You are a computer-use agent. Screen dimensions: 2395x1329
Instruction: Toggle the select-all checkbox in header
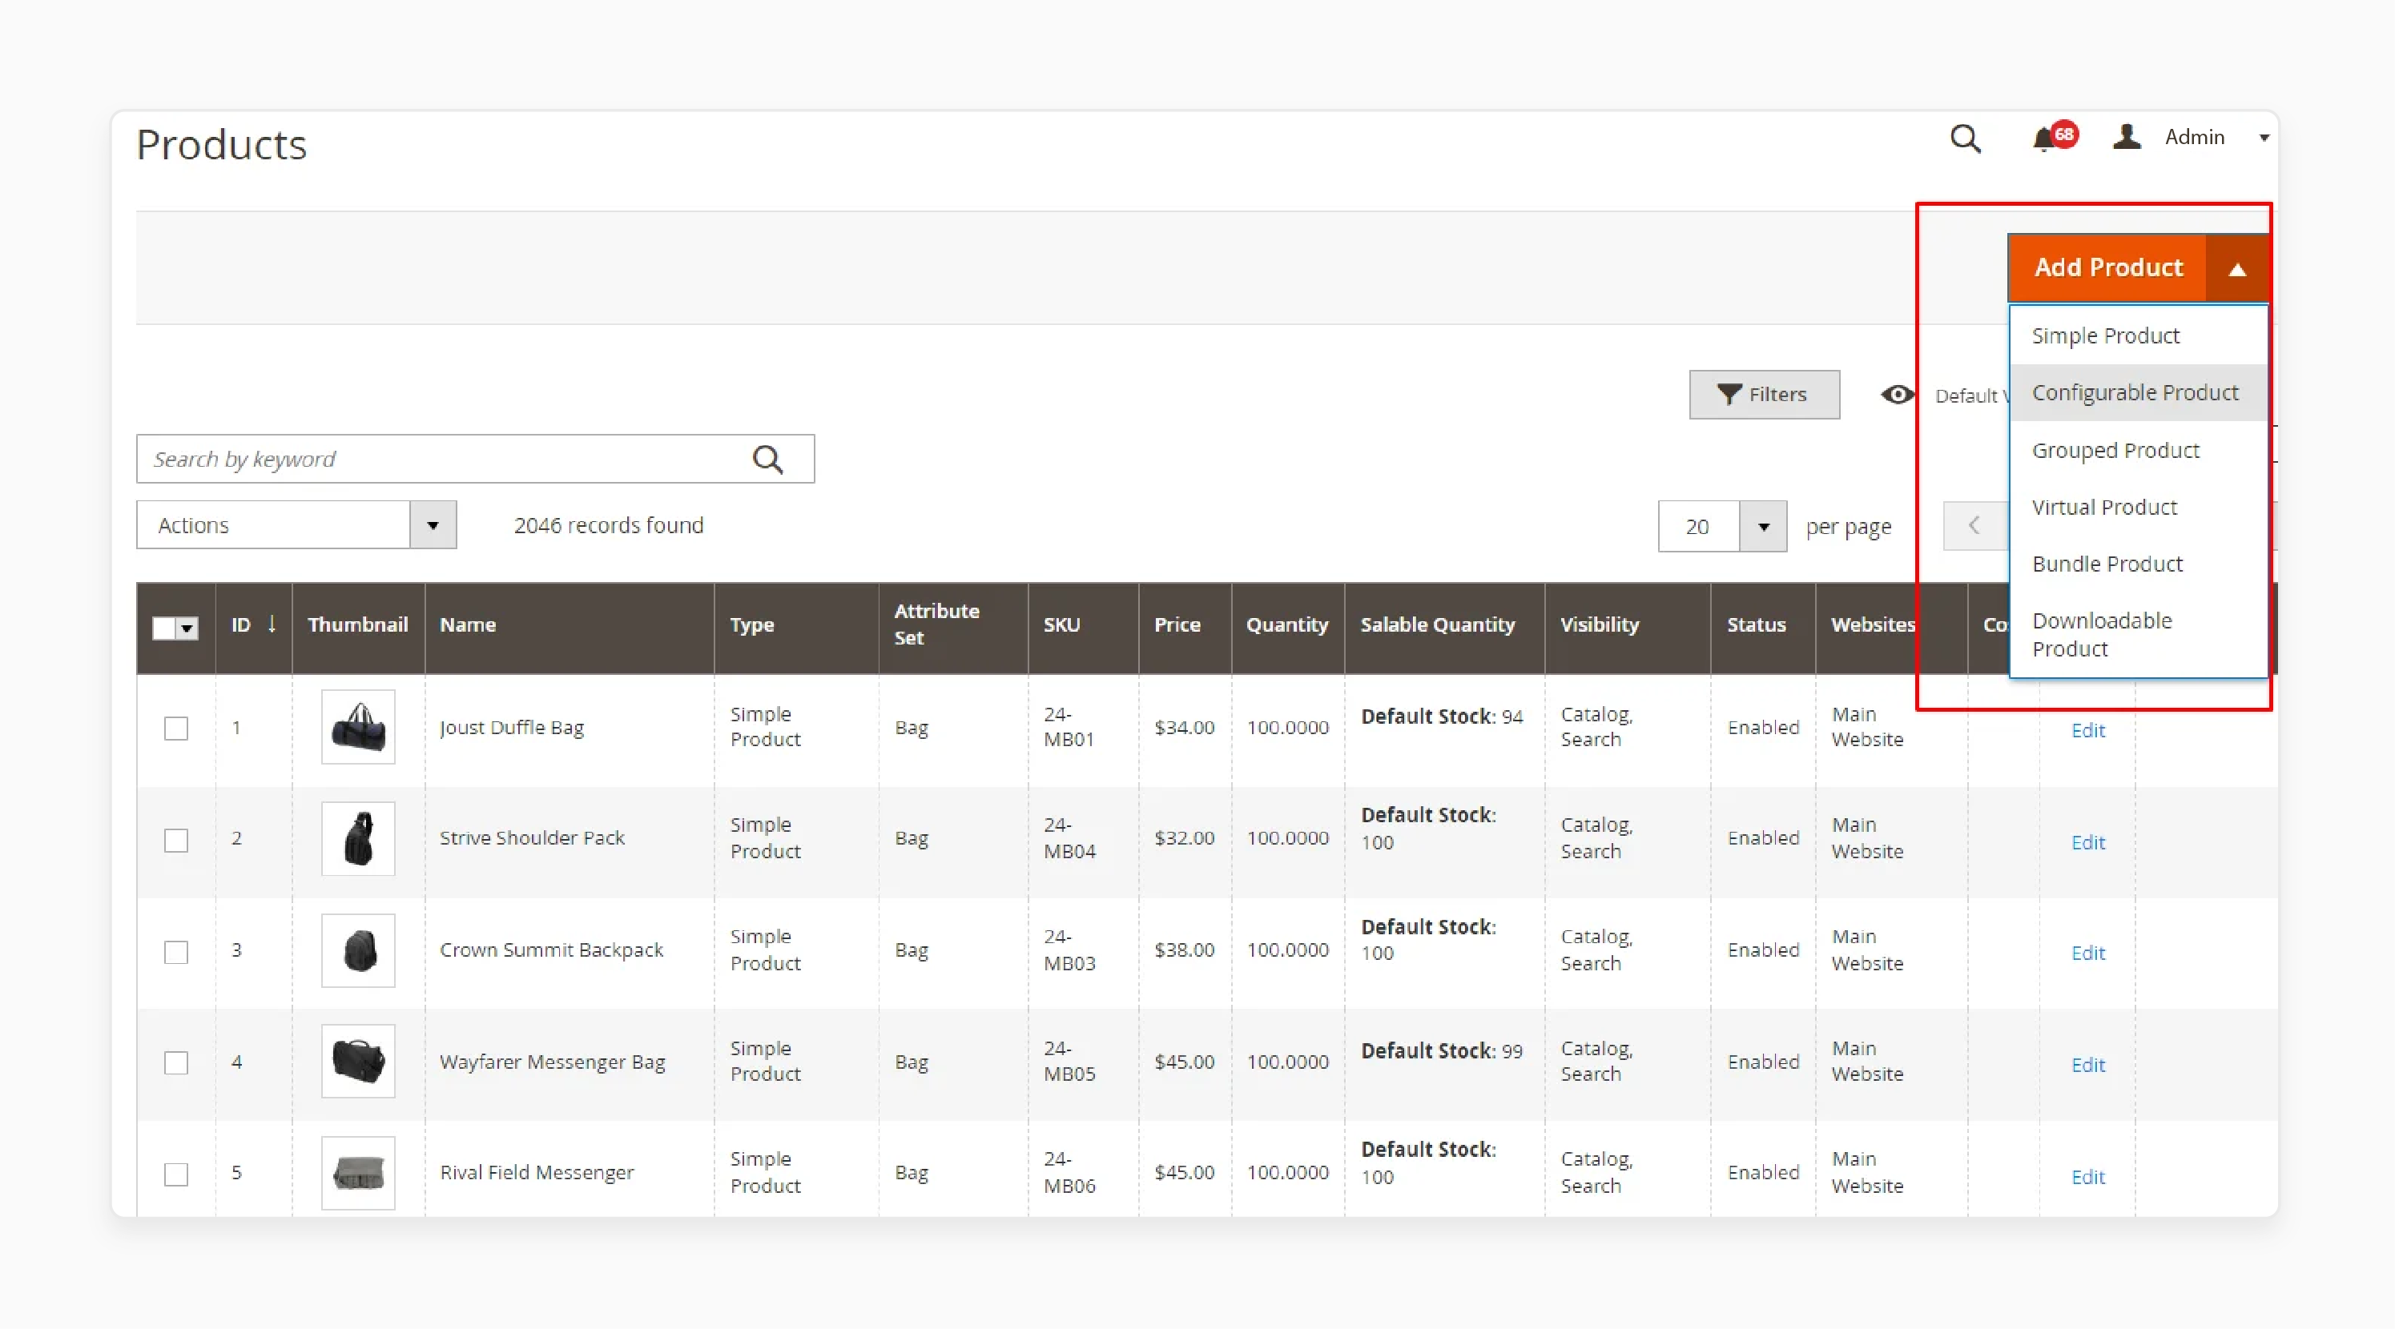163,628
